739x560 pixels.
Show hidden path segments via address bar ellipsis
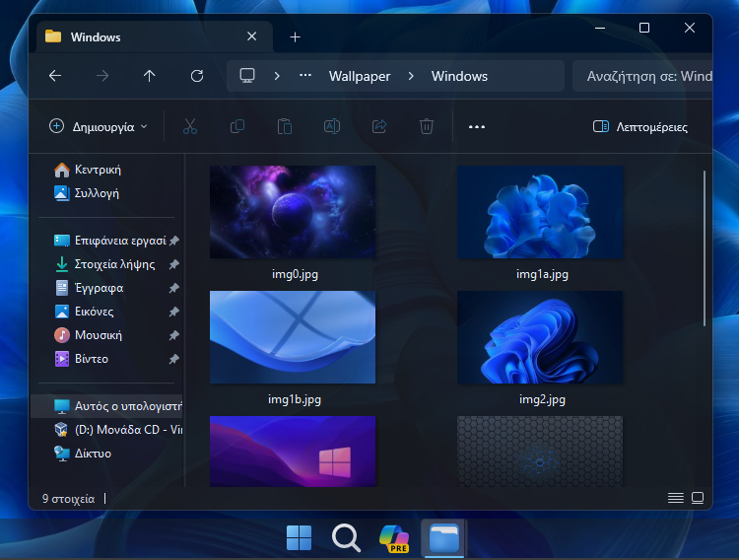pyautogui.click(x=305, y=76)
